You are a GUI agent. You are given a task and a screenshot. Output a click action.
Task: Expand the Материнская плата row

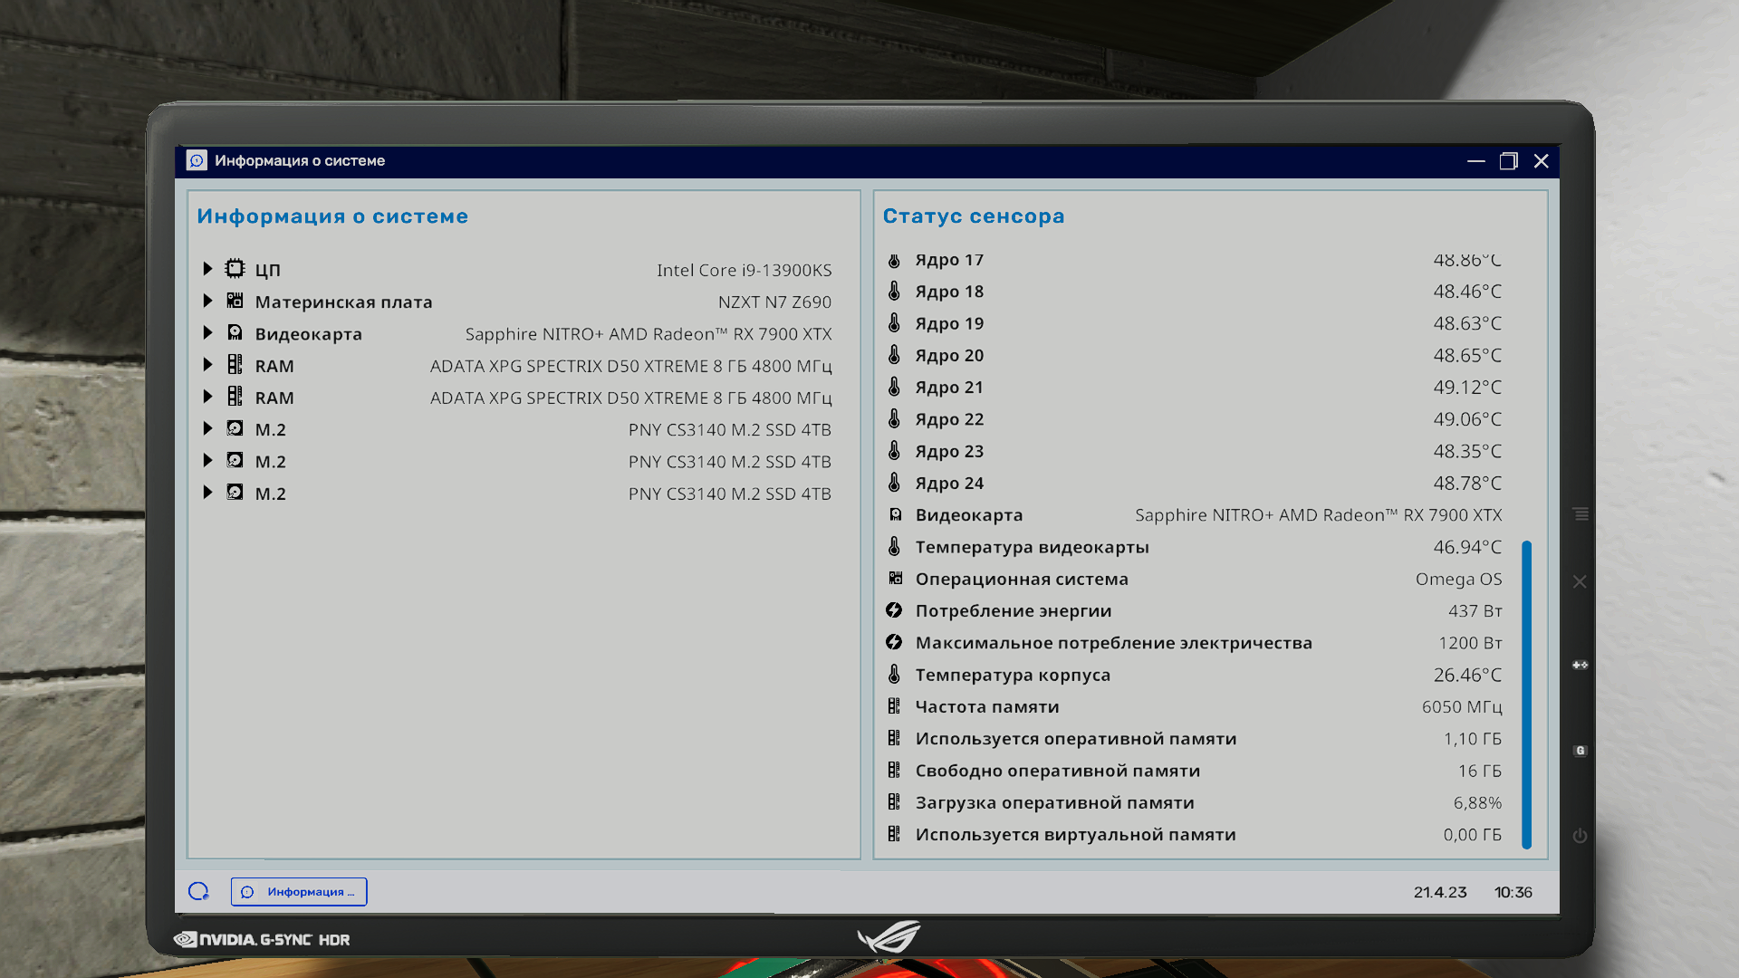pos(207,301)
